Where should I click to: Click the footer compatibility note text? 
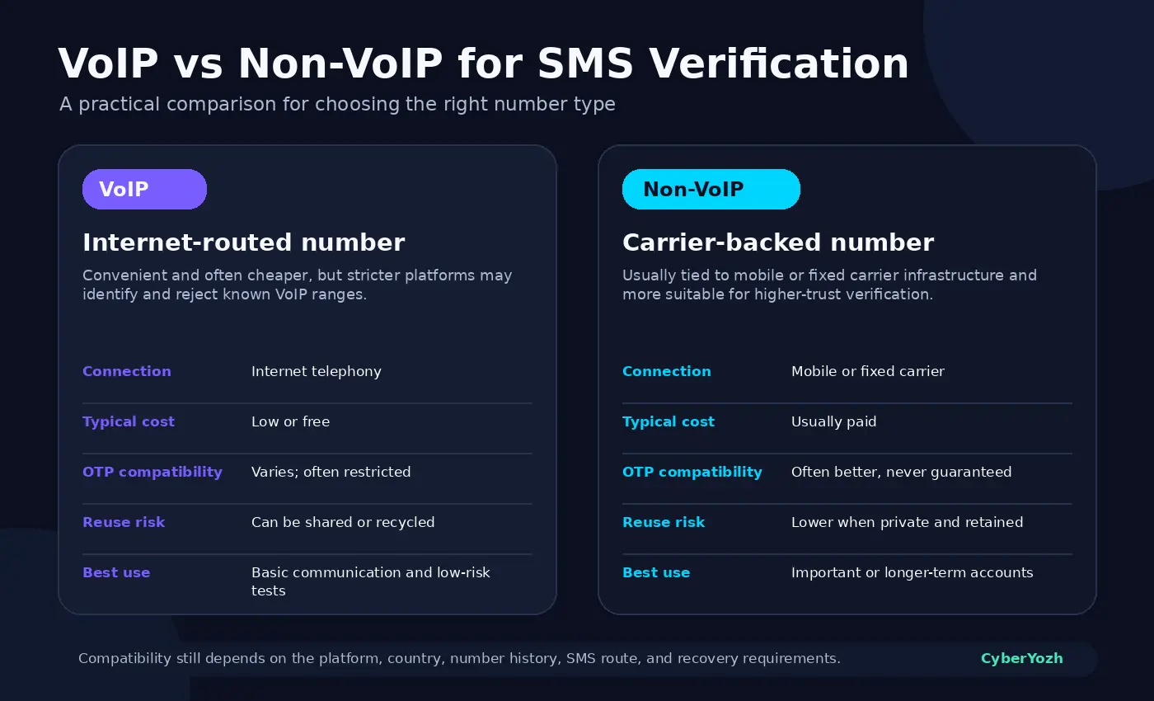point(459,658)
